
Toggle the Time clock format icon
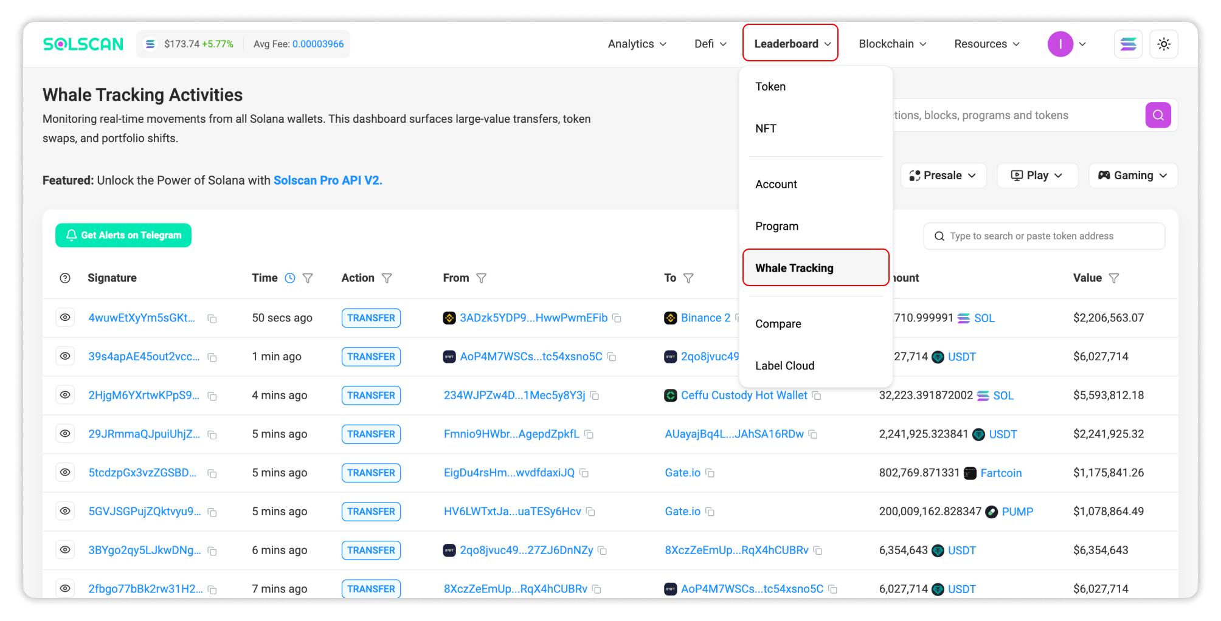tap(290, 278)
